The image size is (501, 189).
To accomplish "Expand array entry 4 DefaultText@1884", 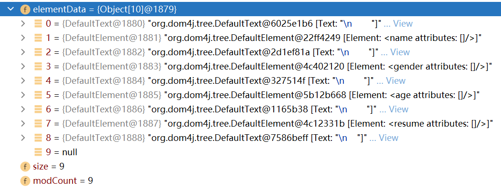I will [x=22, y=80].
